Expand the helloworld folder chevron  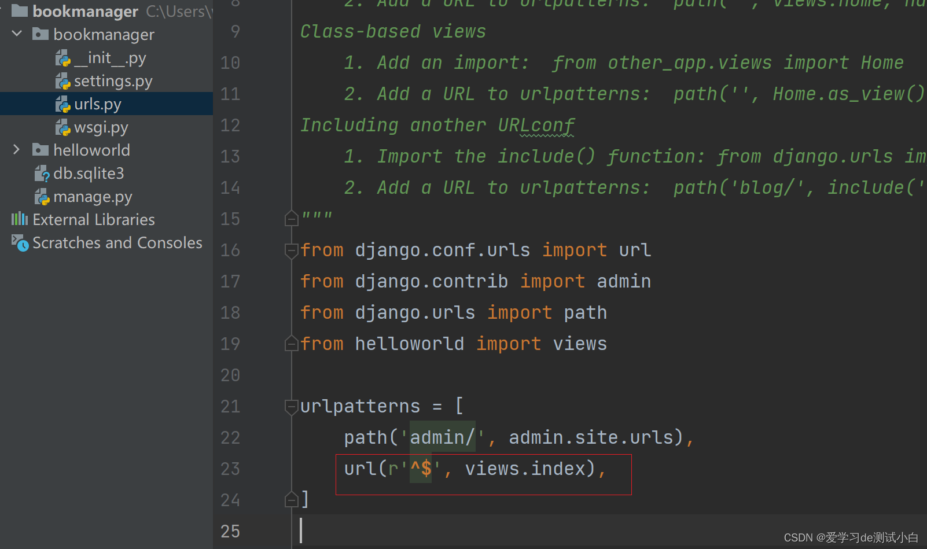point(17,150)
